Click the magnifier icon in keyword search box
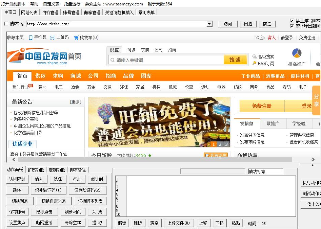Viewport: 321px width, 229px height. (x=113, y=60)
